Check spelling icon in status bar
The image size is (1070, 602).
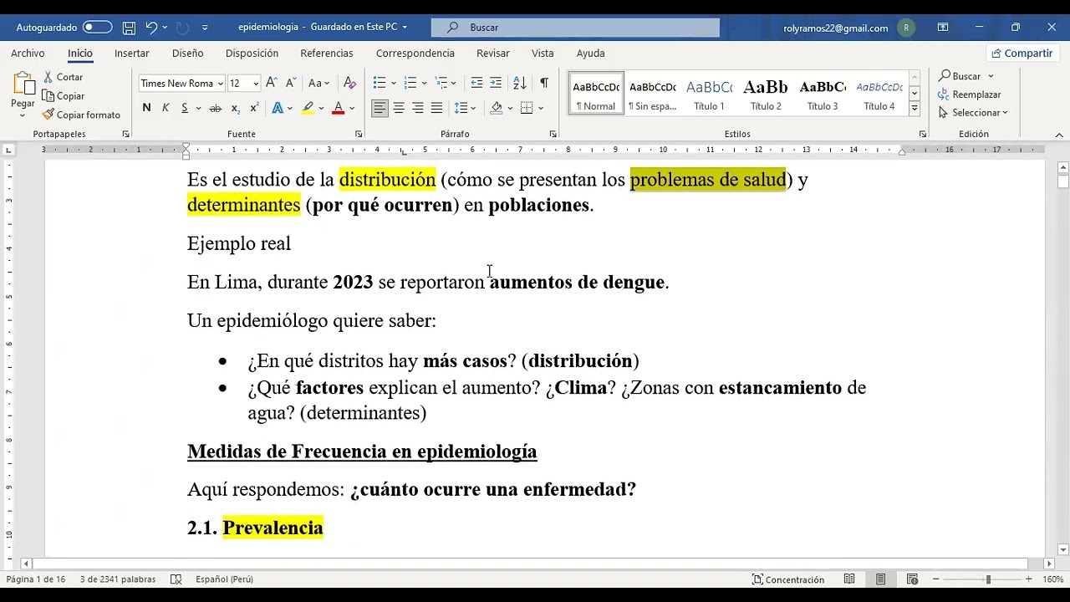[x=176, y=579]
